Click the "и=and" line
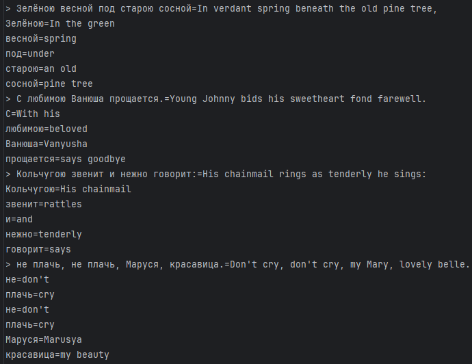Viewport: 472px width, 364px height. click(x=19, y=219)
